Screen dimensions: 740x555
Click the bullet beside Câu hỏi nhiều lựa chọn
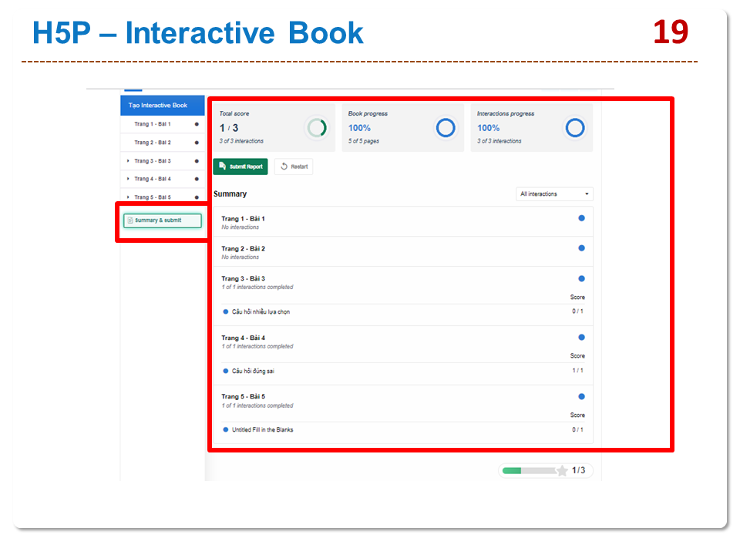click(226, 312)
